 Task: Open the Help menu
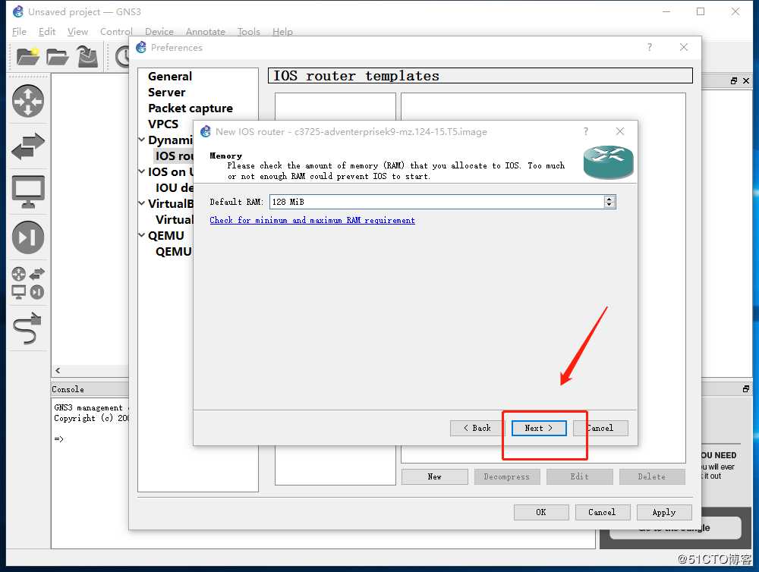(282, 31)
